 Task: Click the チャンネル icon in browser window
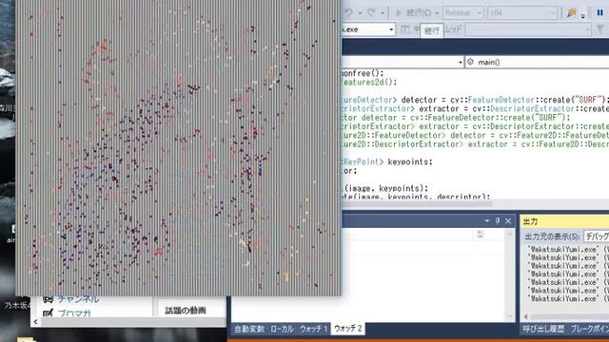point(49,299)
